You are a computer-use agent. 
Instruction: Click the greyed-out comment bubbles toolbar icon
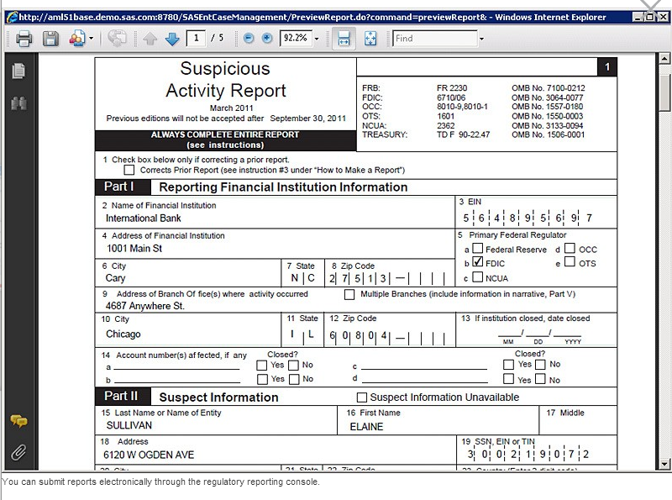pos(117,38)
